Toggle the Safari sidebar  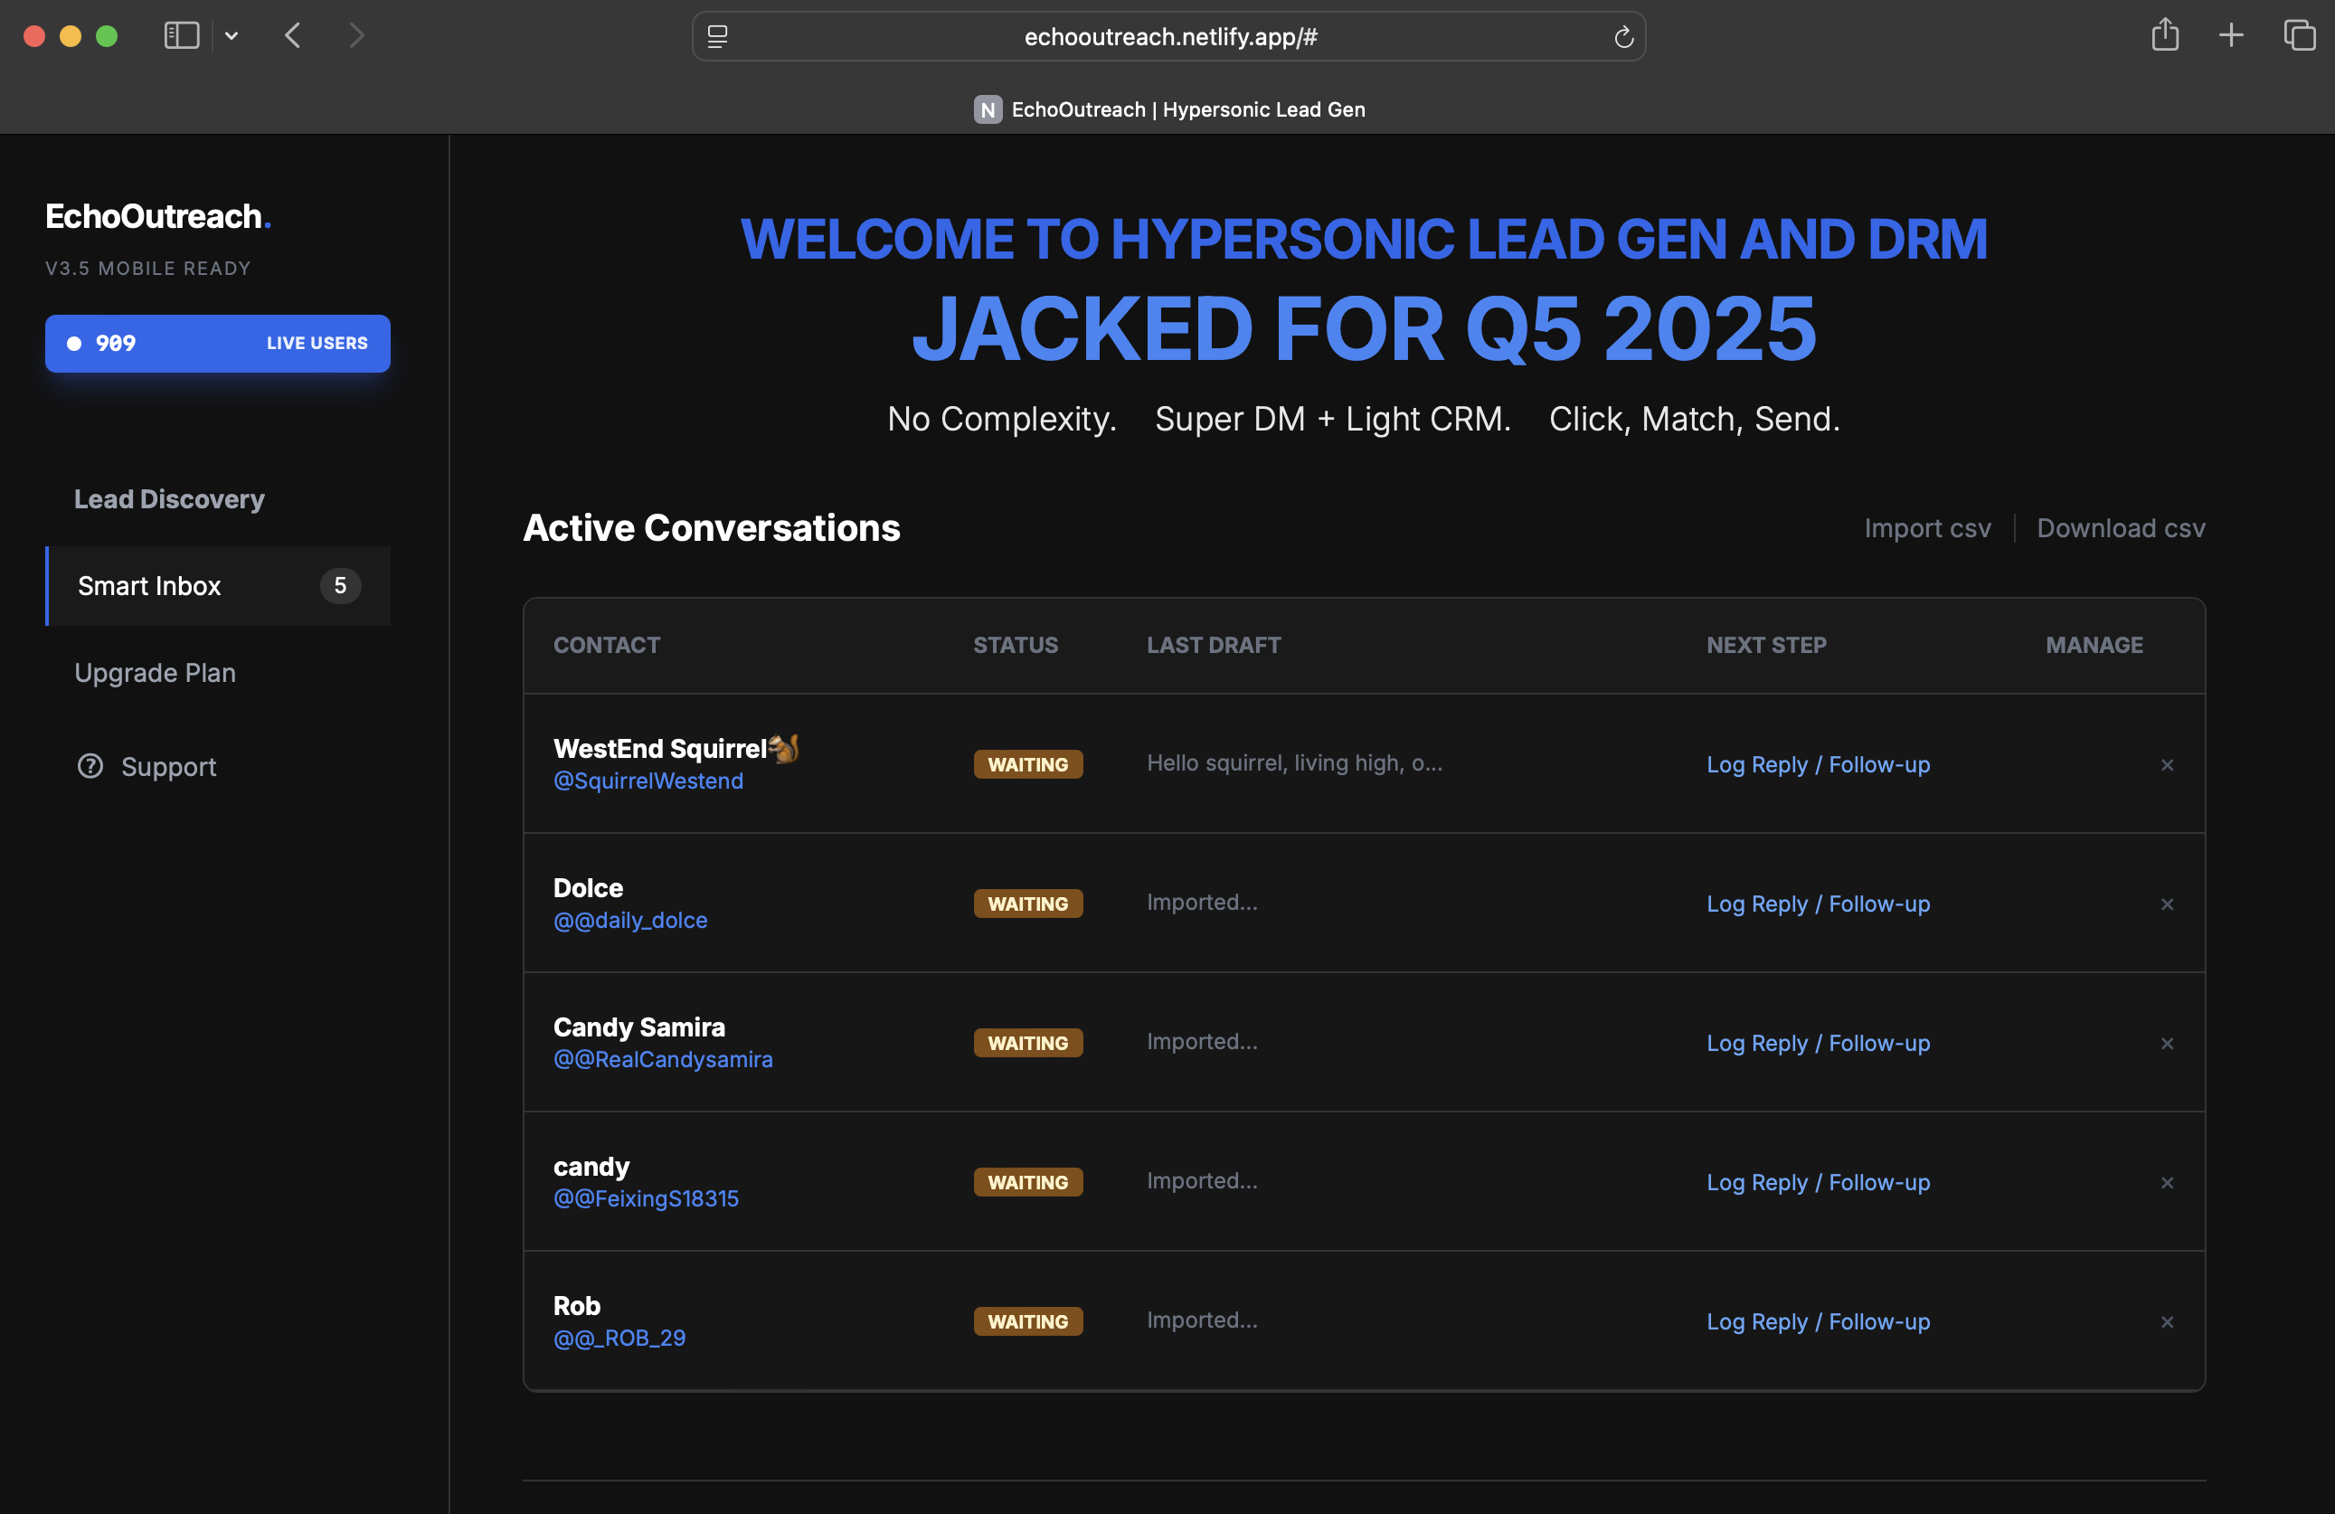pyautogui.click(x=181, y=35)
